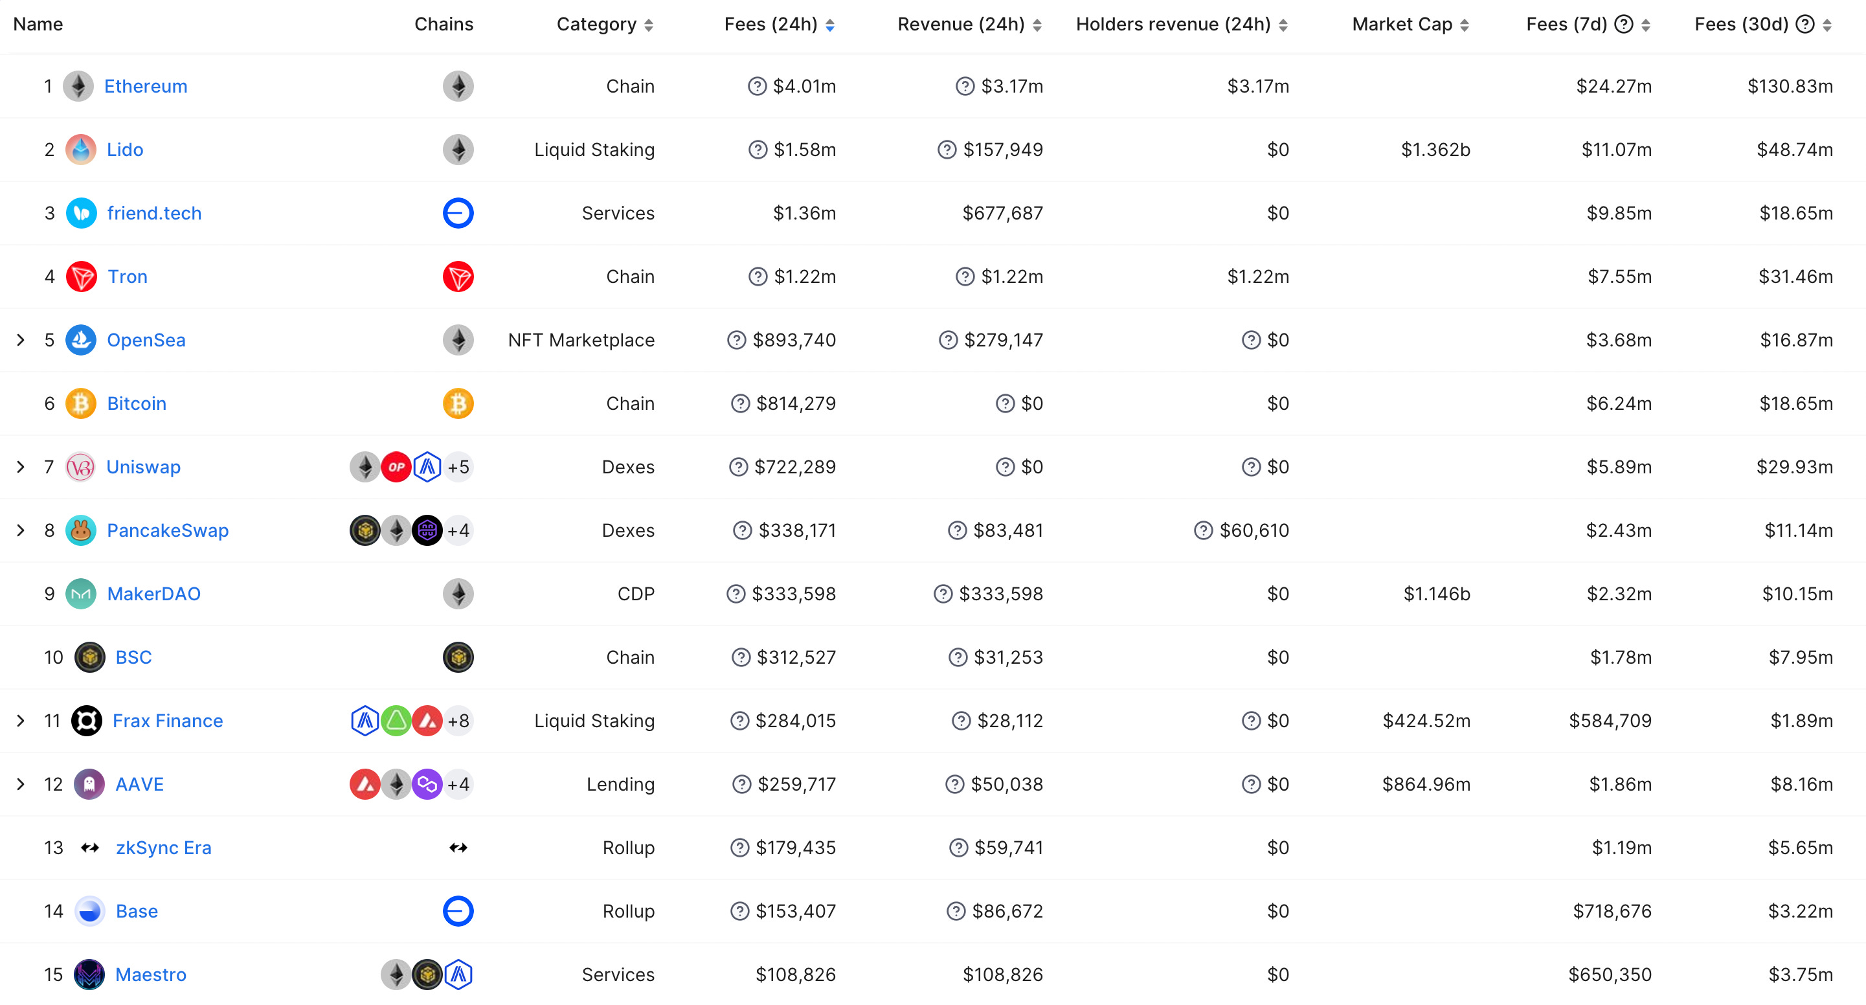The image size is (1866, 1005).
Task: Click the friend.tech logo icon
Action: 81,213
